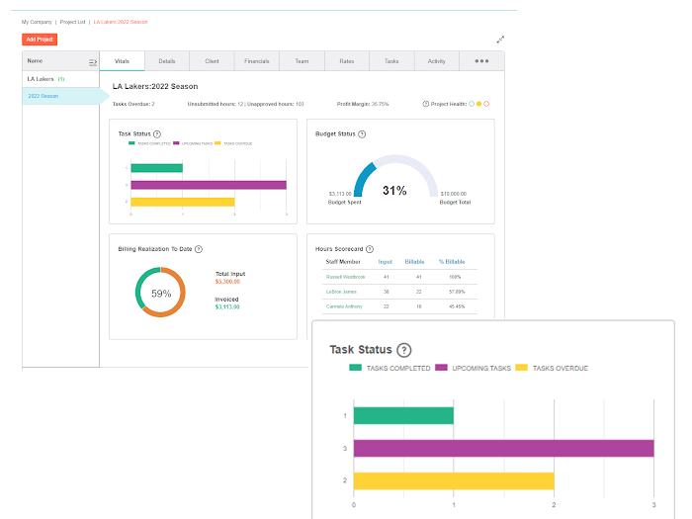Click the Add Project button

click(x=40, y=40)
